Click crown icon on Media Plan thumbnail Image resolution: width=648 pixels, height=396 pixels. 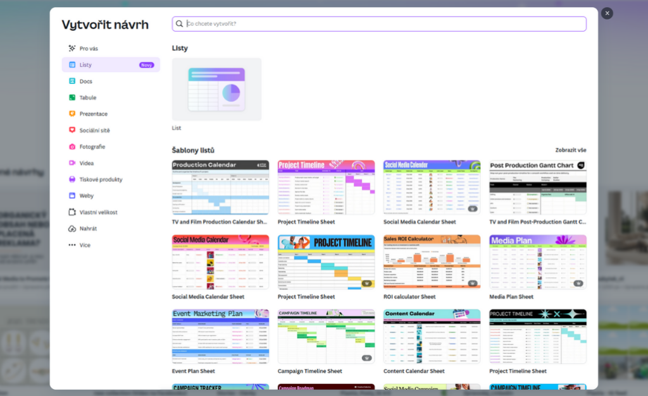[578, 284]
